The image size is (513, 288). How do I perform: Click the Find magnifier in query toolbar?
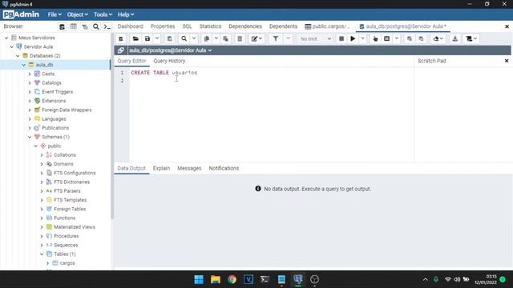[184, 39]
